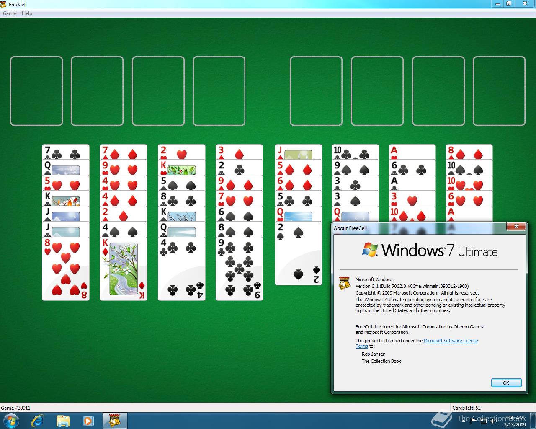Click the Show desktop button

click(x=533, y=421)
